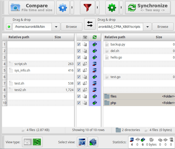The height and width of the screenshot is (149, 175).
Task: Expand right folder path dropdown
Action: [147, 27]
